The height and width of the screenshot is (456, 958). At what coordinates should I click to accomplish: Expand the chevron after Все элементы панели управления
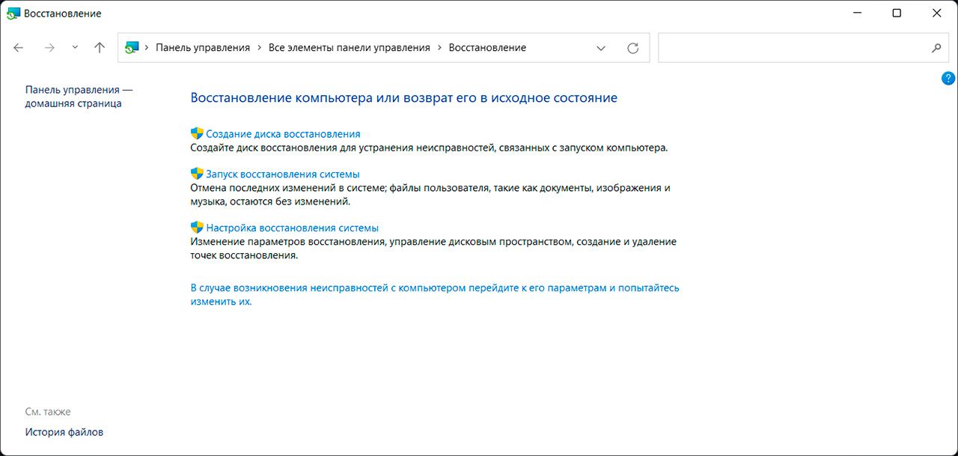(439, 48)
